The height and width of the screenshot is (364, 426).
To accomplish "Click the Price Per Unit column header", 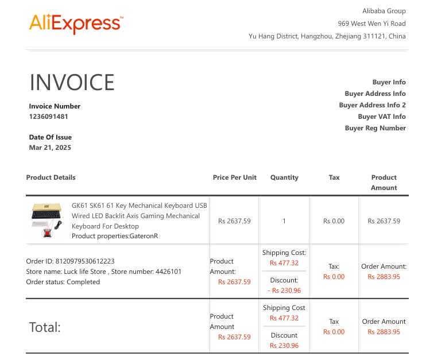I will 234,177.
